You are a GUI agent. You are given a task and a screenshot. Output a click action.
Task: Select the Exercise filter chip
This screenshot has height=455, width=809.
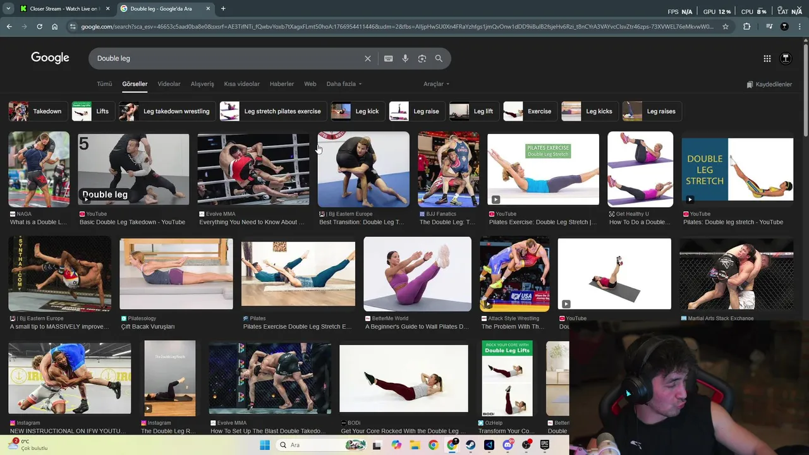pos(530,111)
